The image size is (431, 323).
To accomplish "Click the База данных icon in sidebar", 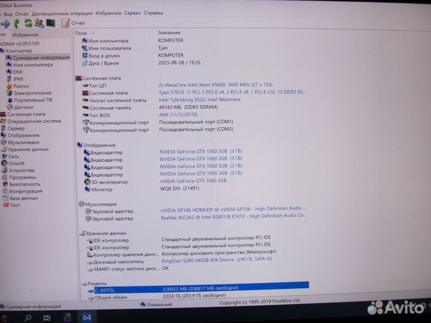I will 5,198.
